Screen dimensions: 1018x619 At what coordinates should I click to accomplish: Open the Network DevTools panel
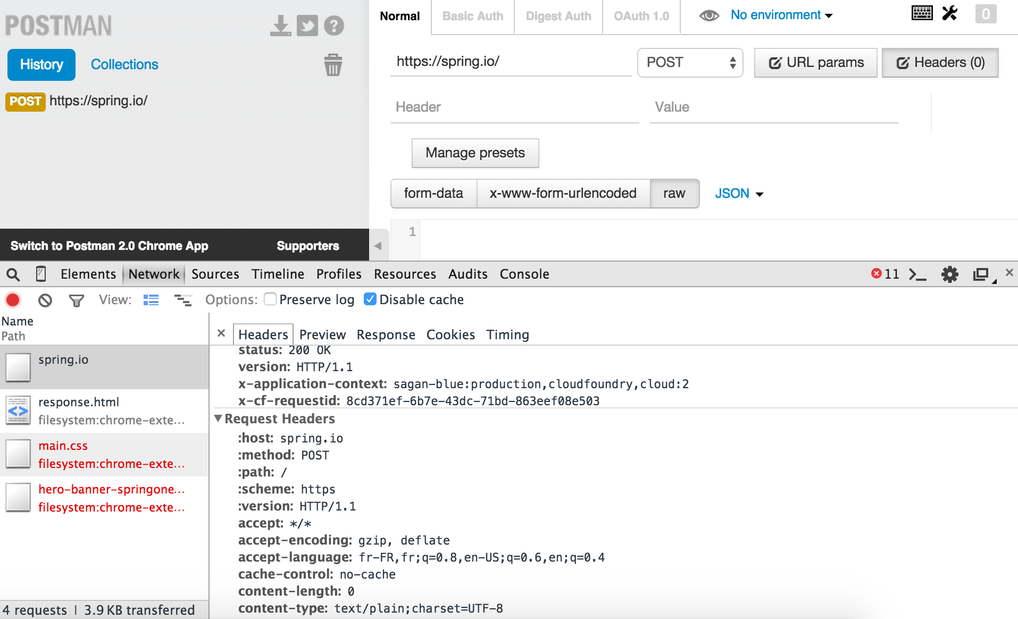[154, 274]
